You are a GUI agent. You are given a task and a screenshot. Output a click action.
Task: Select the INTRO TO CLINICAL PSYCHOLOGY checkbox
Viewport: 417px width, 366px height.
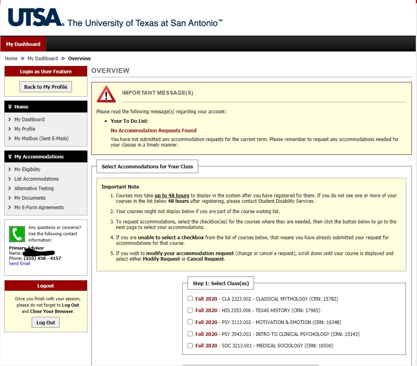[190, 334]
